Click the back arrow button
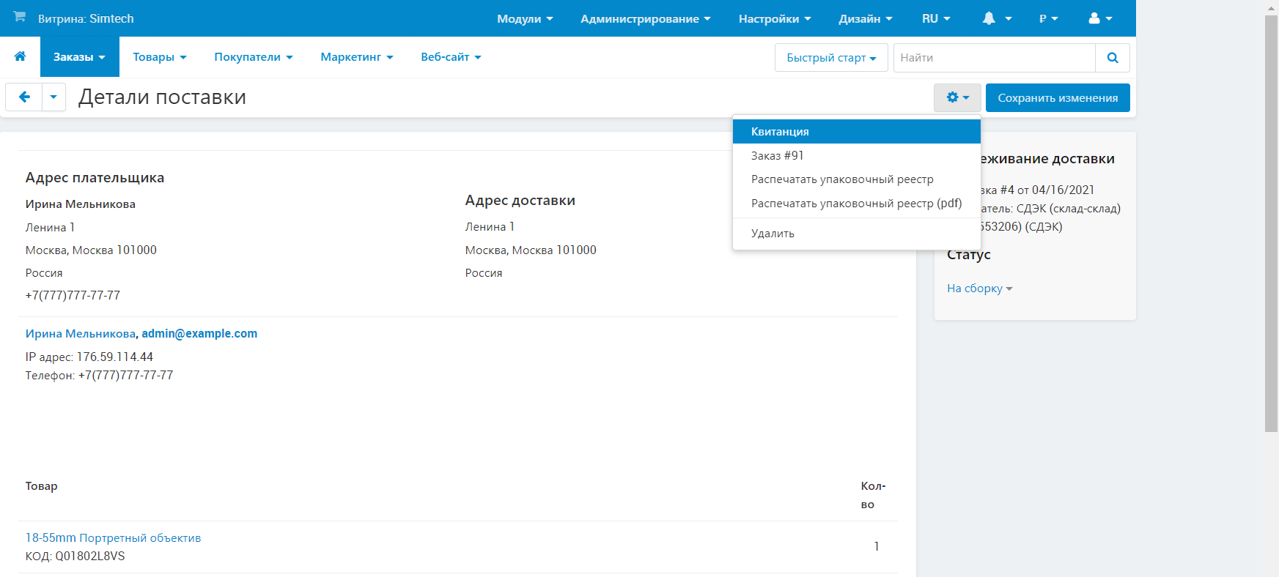The height and width of the screenshot is (577, 1279). [x=24, y=97]
